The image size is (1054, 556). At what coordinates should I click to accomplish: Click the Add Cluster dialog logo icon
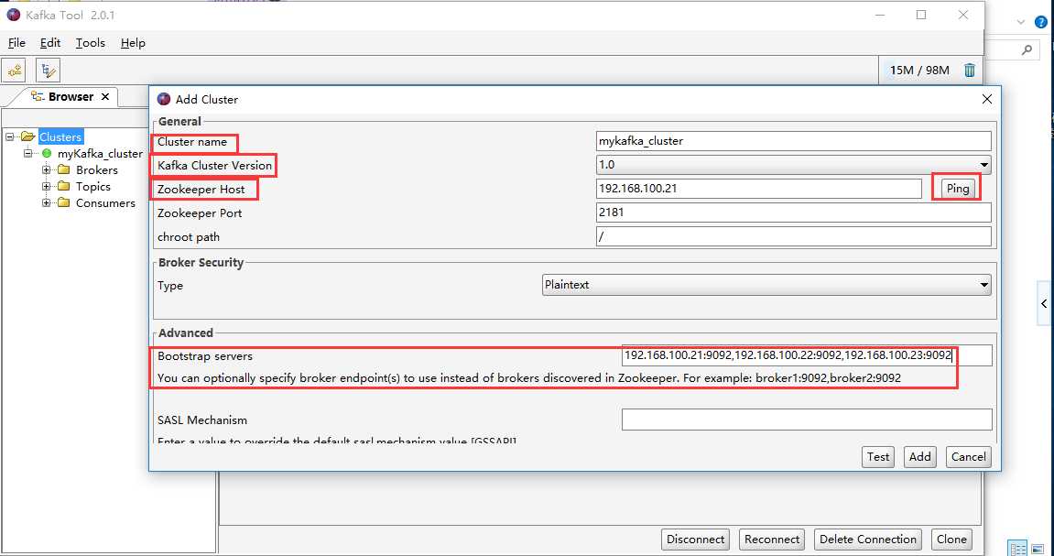pyautogui.click(x=163, y=99)
